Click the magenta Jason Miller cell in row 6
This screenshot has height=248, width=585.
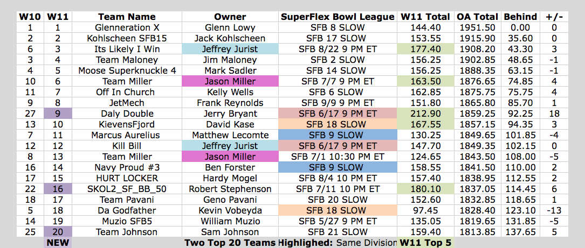[230, 81]
